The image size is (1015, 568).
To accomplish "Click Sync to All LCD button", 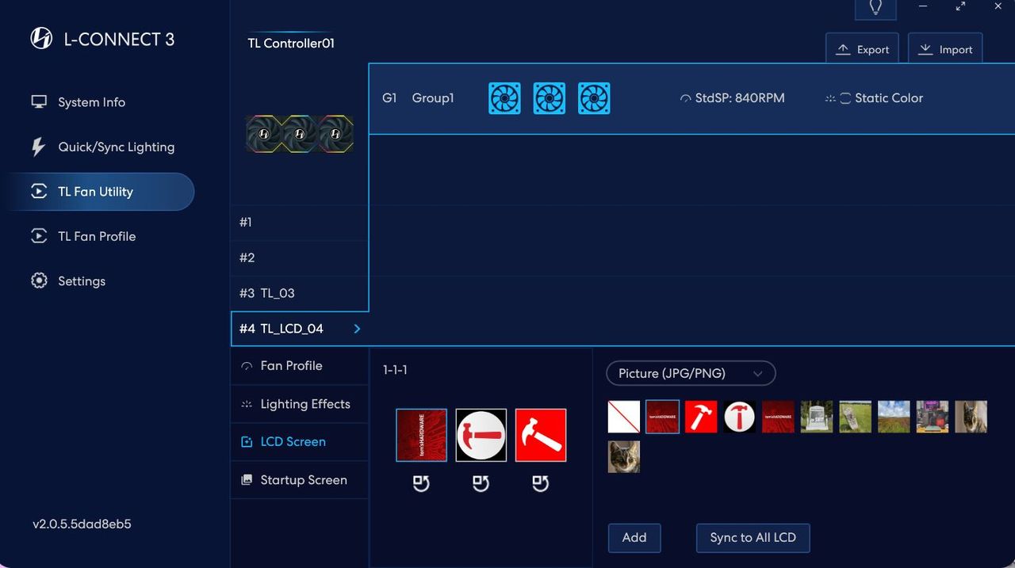I will click(x=753, y=538).
